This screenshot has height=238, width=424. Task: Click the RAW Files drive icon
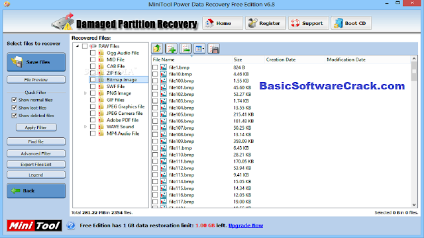click(93, 46)
